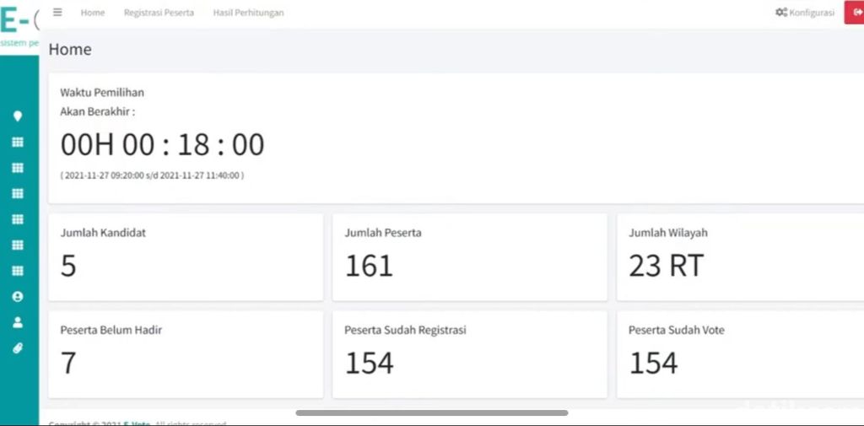
Task: Select the last grid icon in sidebar
Action: pyautogui.click(x=18, y=271)
